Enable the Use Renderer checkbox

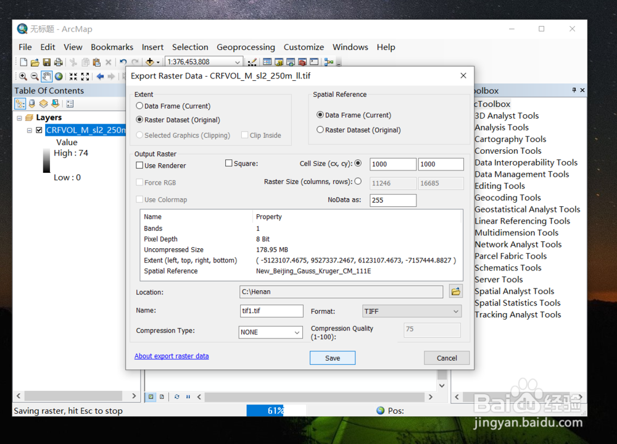(x=139, y=165)
